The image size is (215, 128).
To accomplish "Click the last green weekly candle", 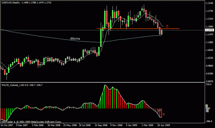I will click(x=162, y=32).
